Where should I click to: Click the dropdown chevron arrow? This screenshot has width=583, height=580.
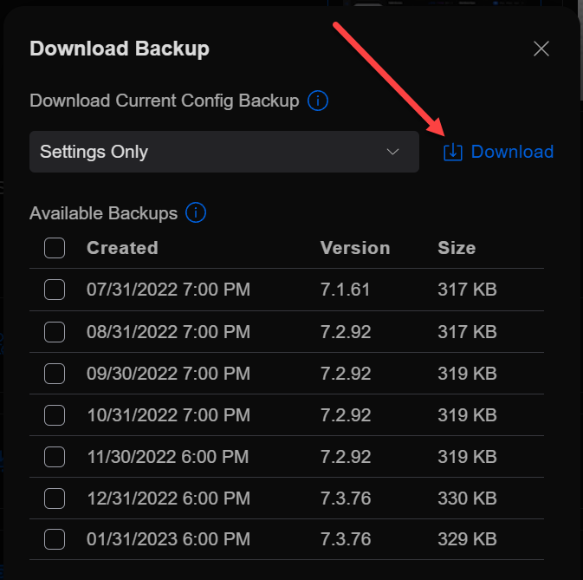[x=392, y=152]
